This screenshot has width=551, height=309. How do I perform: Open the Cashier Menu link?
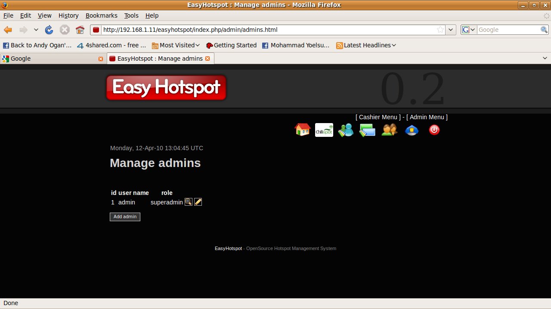(378, 117)
